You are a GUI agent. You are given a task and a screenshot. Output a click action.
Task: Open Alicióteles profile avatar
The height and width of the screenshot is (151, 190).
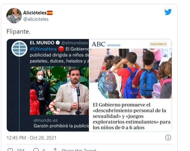[x=14, y=16]
